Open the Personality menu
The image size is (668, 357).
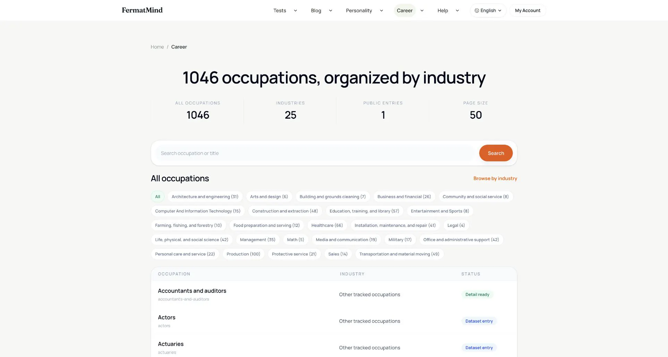[x=359, y=10]
